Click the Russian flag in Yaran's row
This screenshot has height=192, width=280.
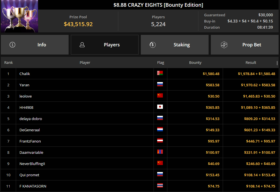pos(160,84)
